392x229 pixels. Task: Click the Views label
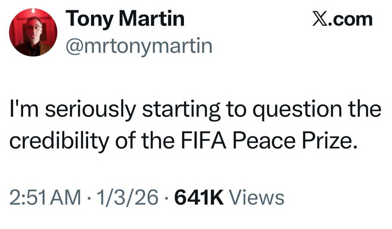coord(256,197)
